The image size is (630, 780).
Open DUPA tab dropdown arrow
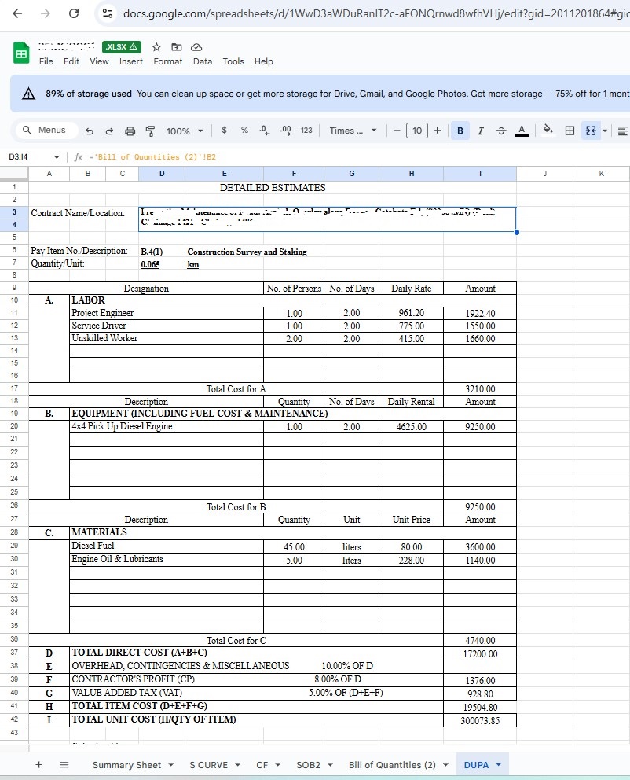coord(498,765)
